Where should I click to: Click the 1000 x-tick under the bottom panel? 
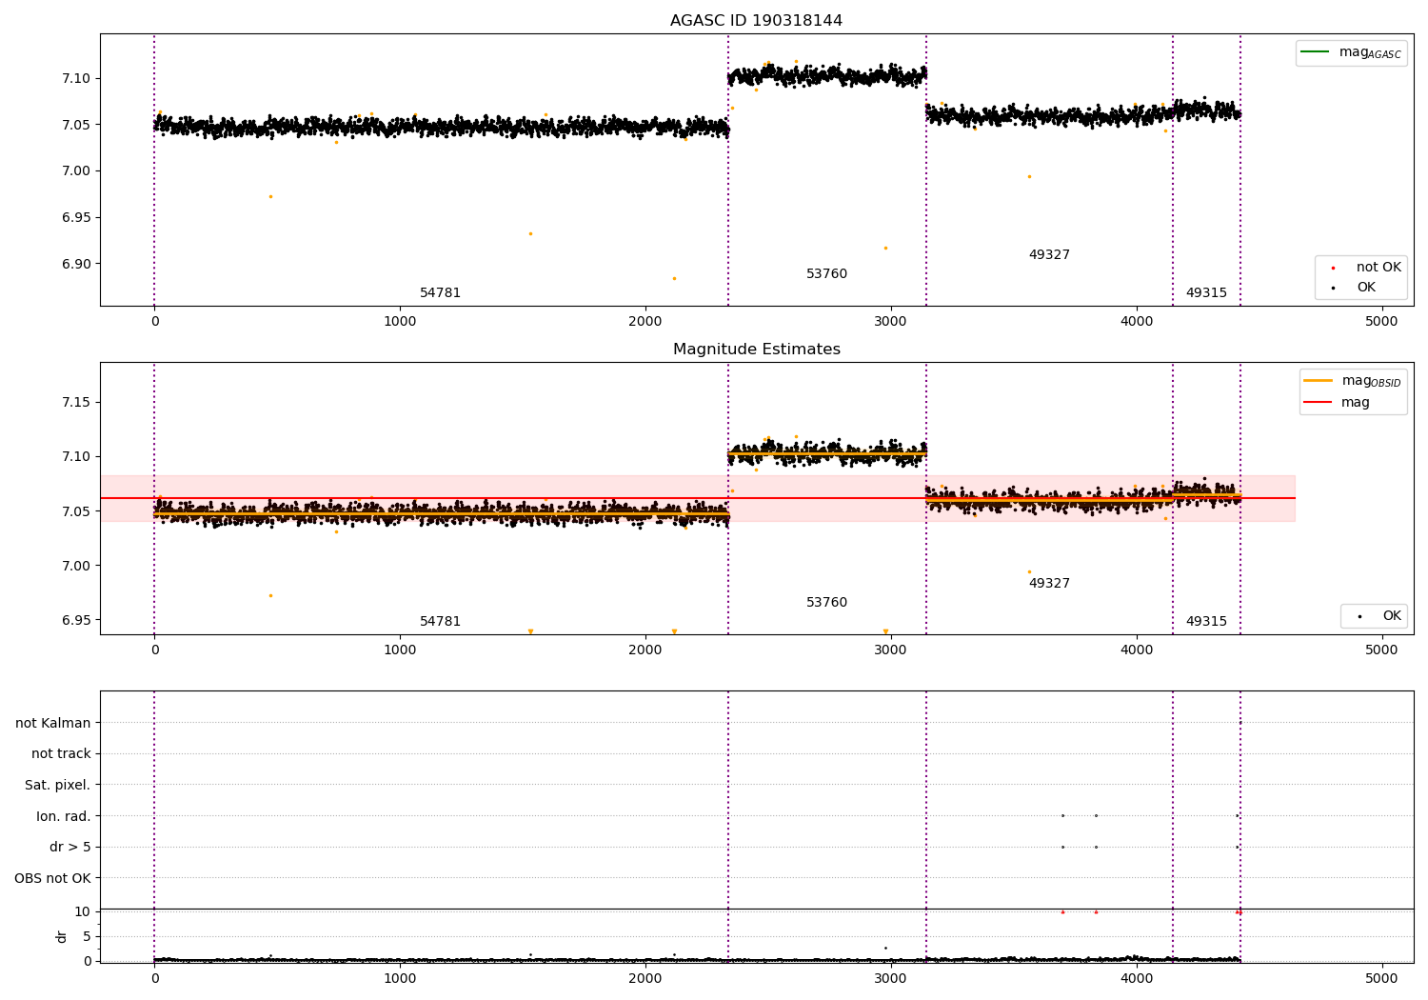pyautogui.click(x=400, y=979)
